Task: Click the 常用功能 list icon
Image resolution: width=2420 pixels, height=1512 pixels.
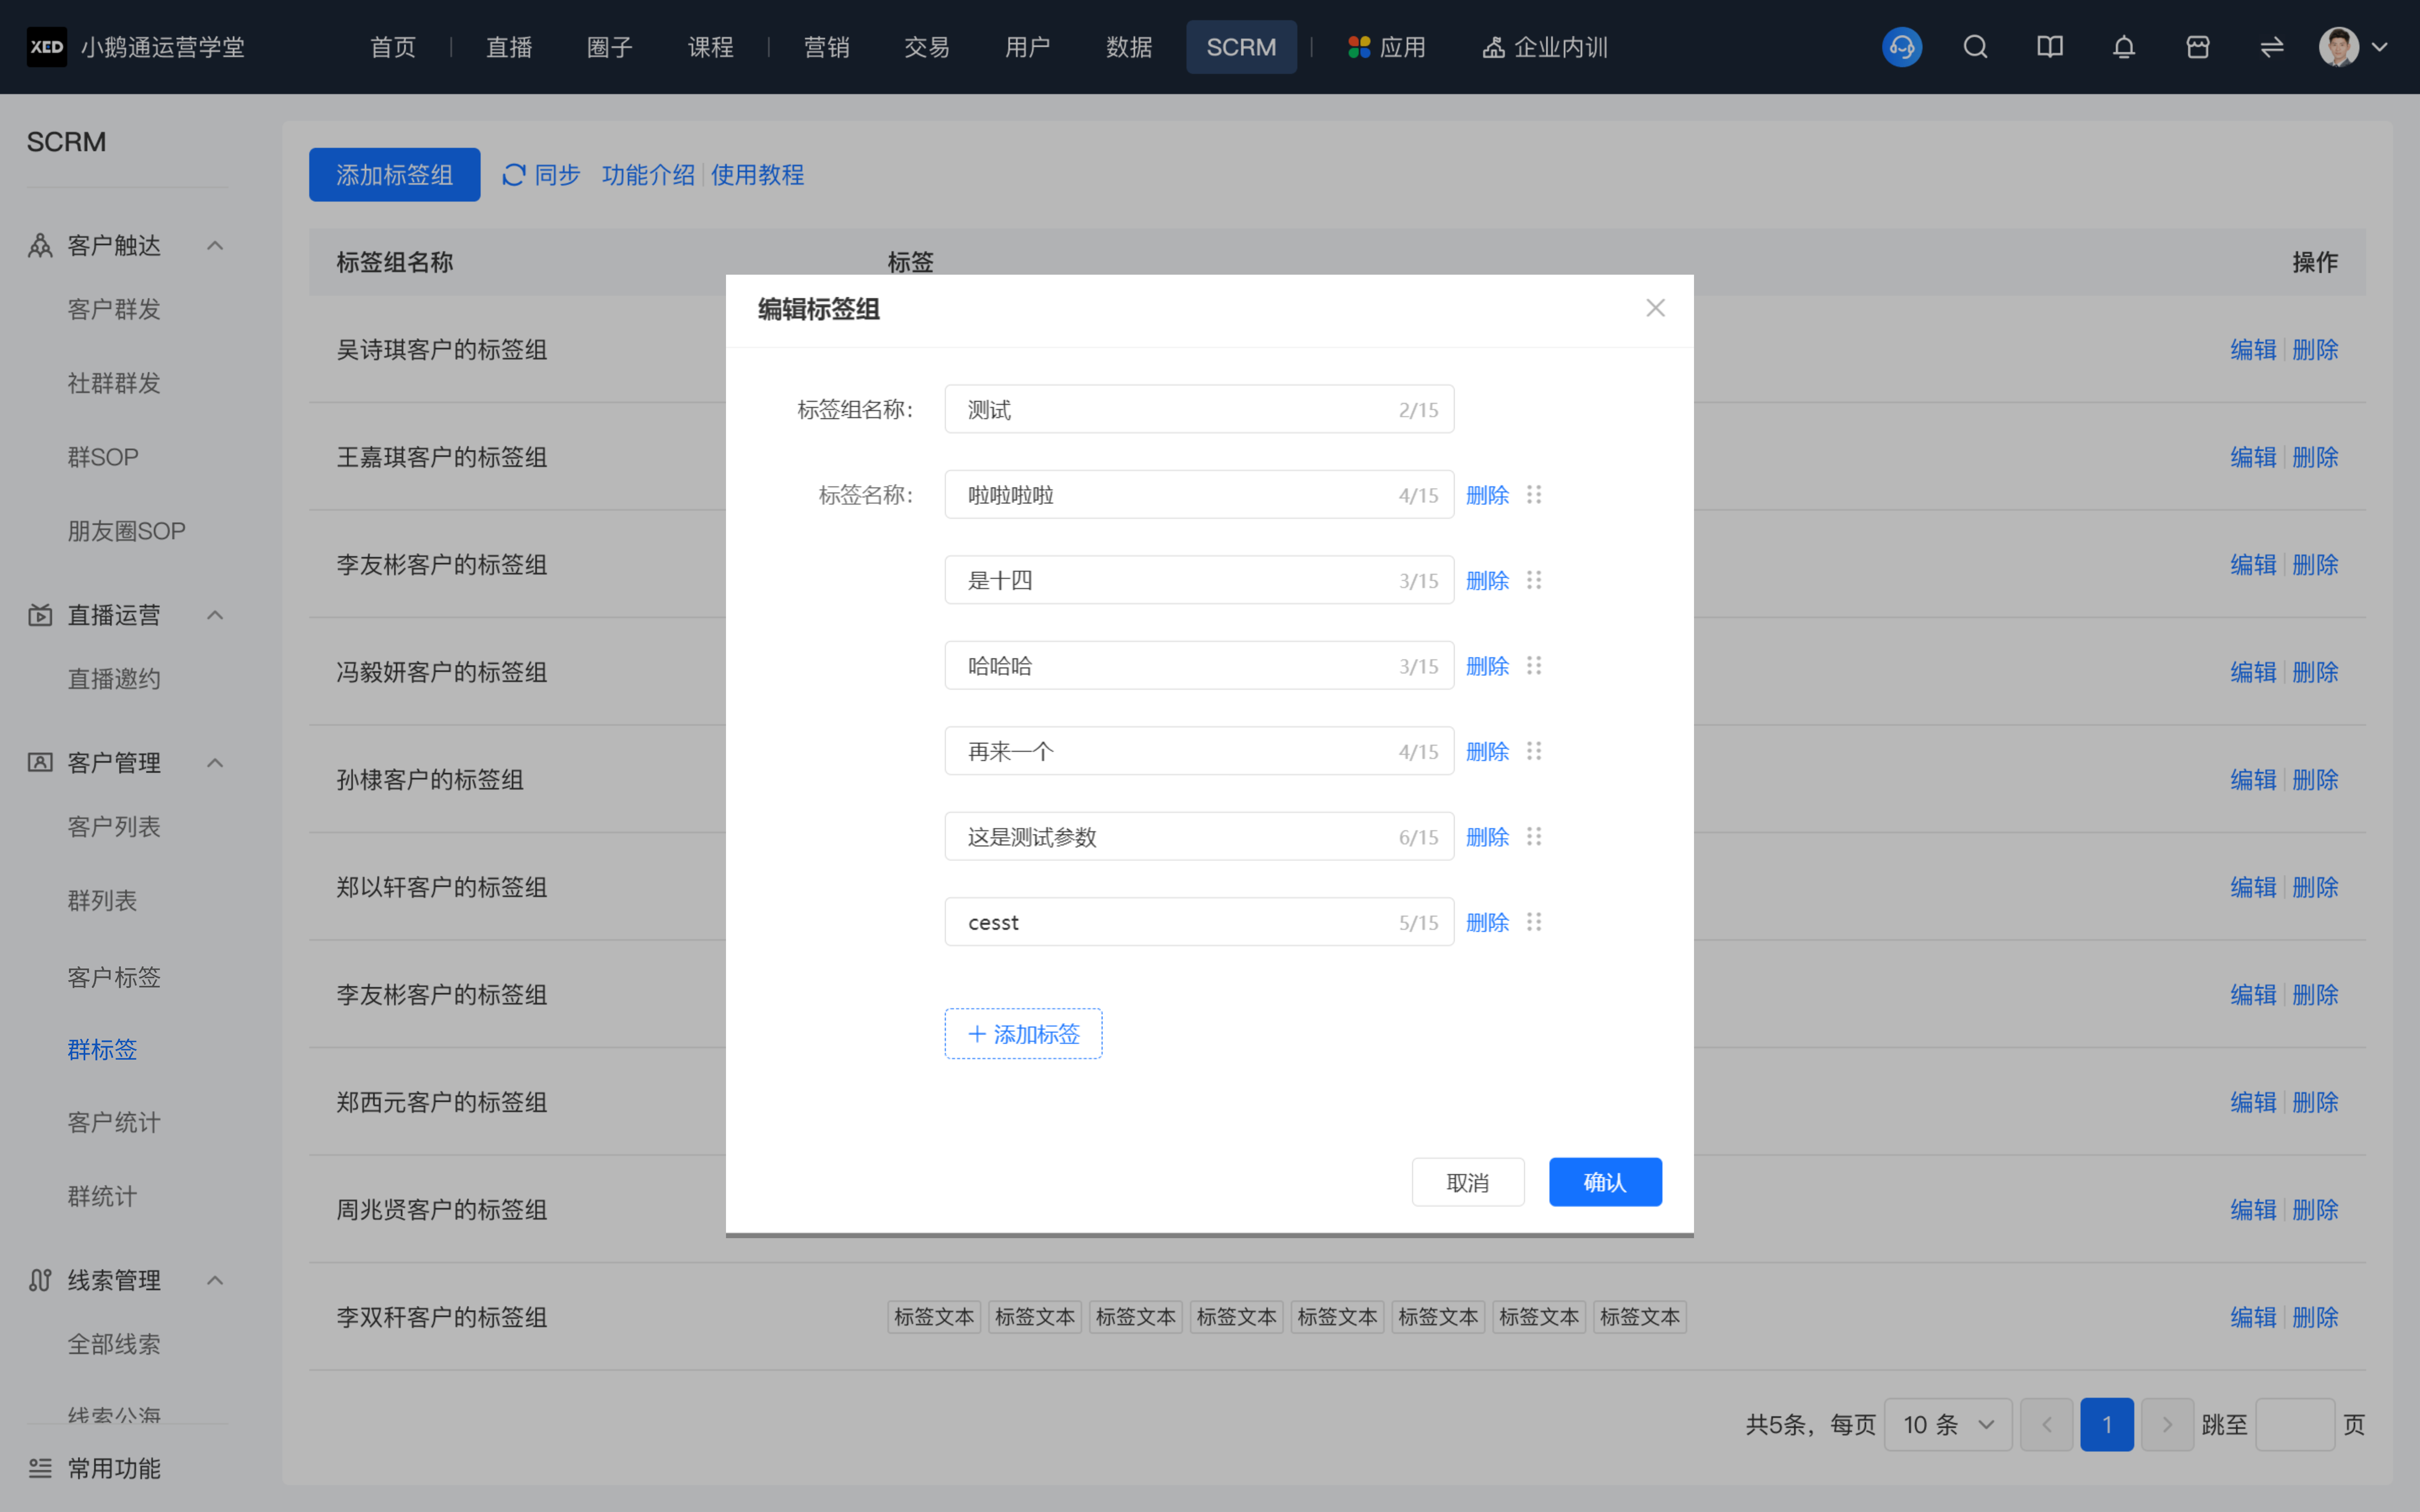Action: 40,1468
